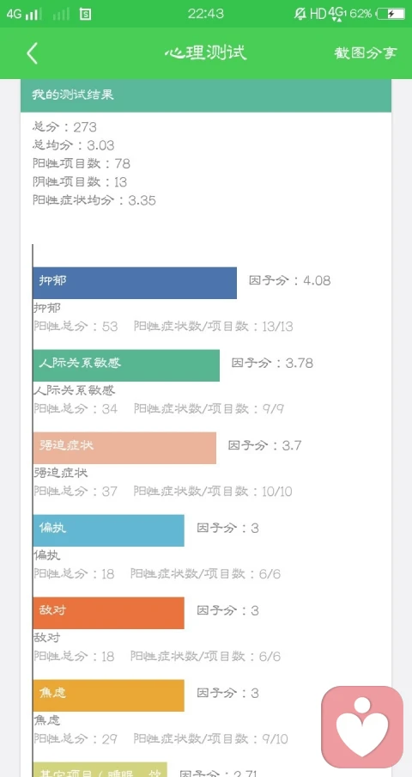Select the salmon 强迫症状 bar
The height and width of the screenshot is (777, 412).
click(124, 448)
